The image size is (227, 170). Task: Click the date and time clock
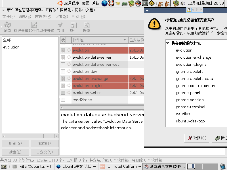pyautogui.click(x=206, y=3)
